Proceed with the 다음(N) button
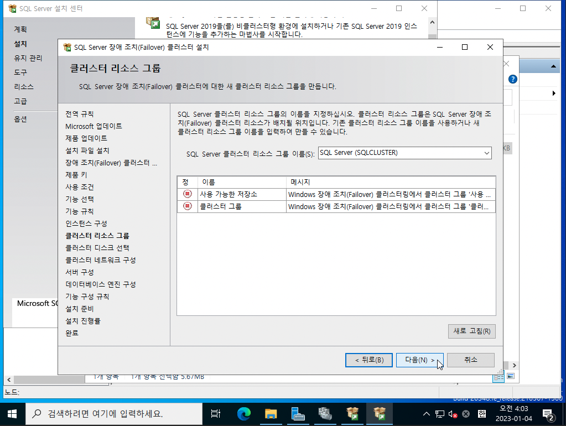This screenshot has width=566, height=426. [420, 360]
